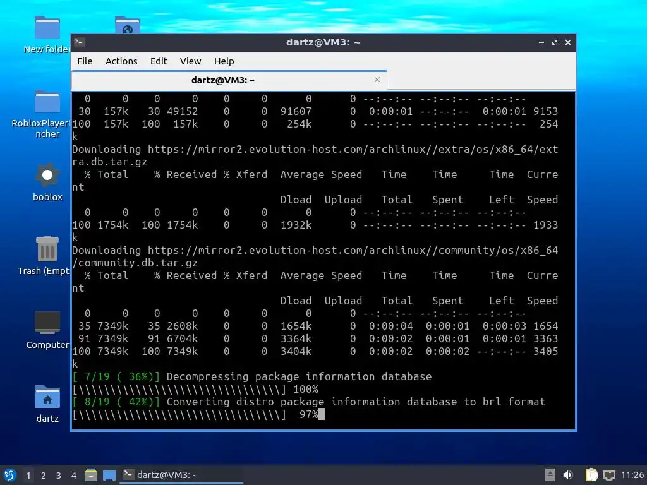Switch to virtual desktop 1

click(28, 476)
